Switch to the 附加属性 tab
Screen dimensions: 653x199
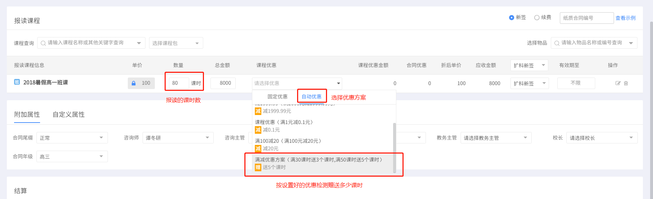pyautogui.click(x=27, y=115)
